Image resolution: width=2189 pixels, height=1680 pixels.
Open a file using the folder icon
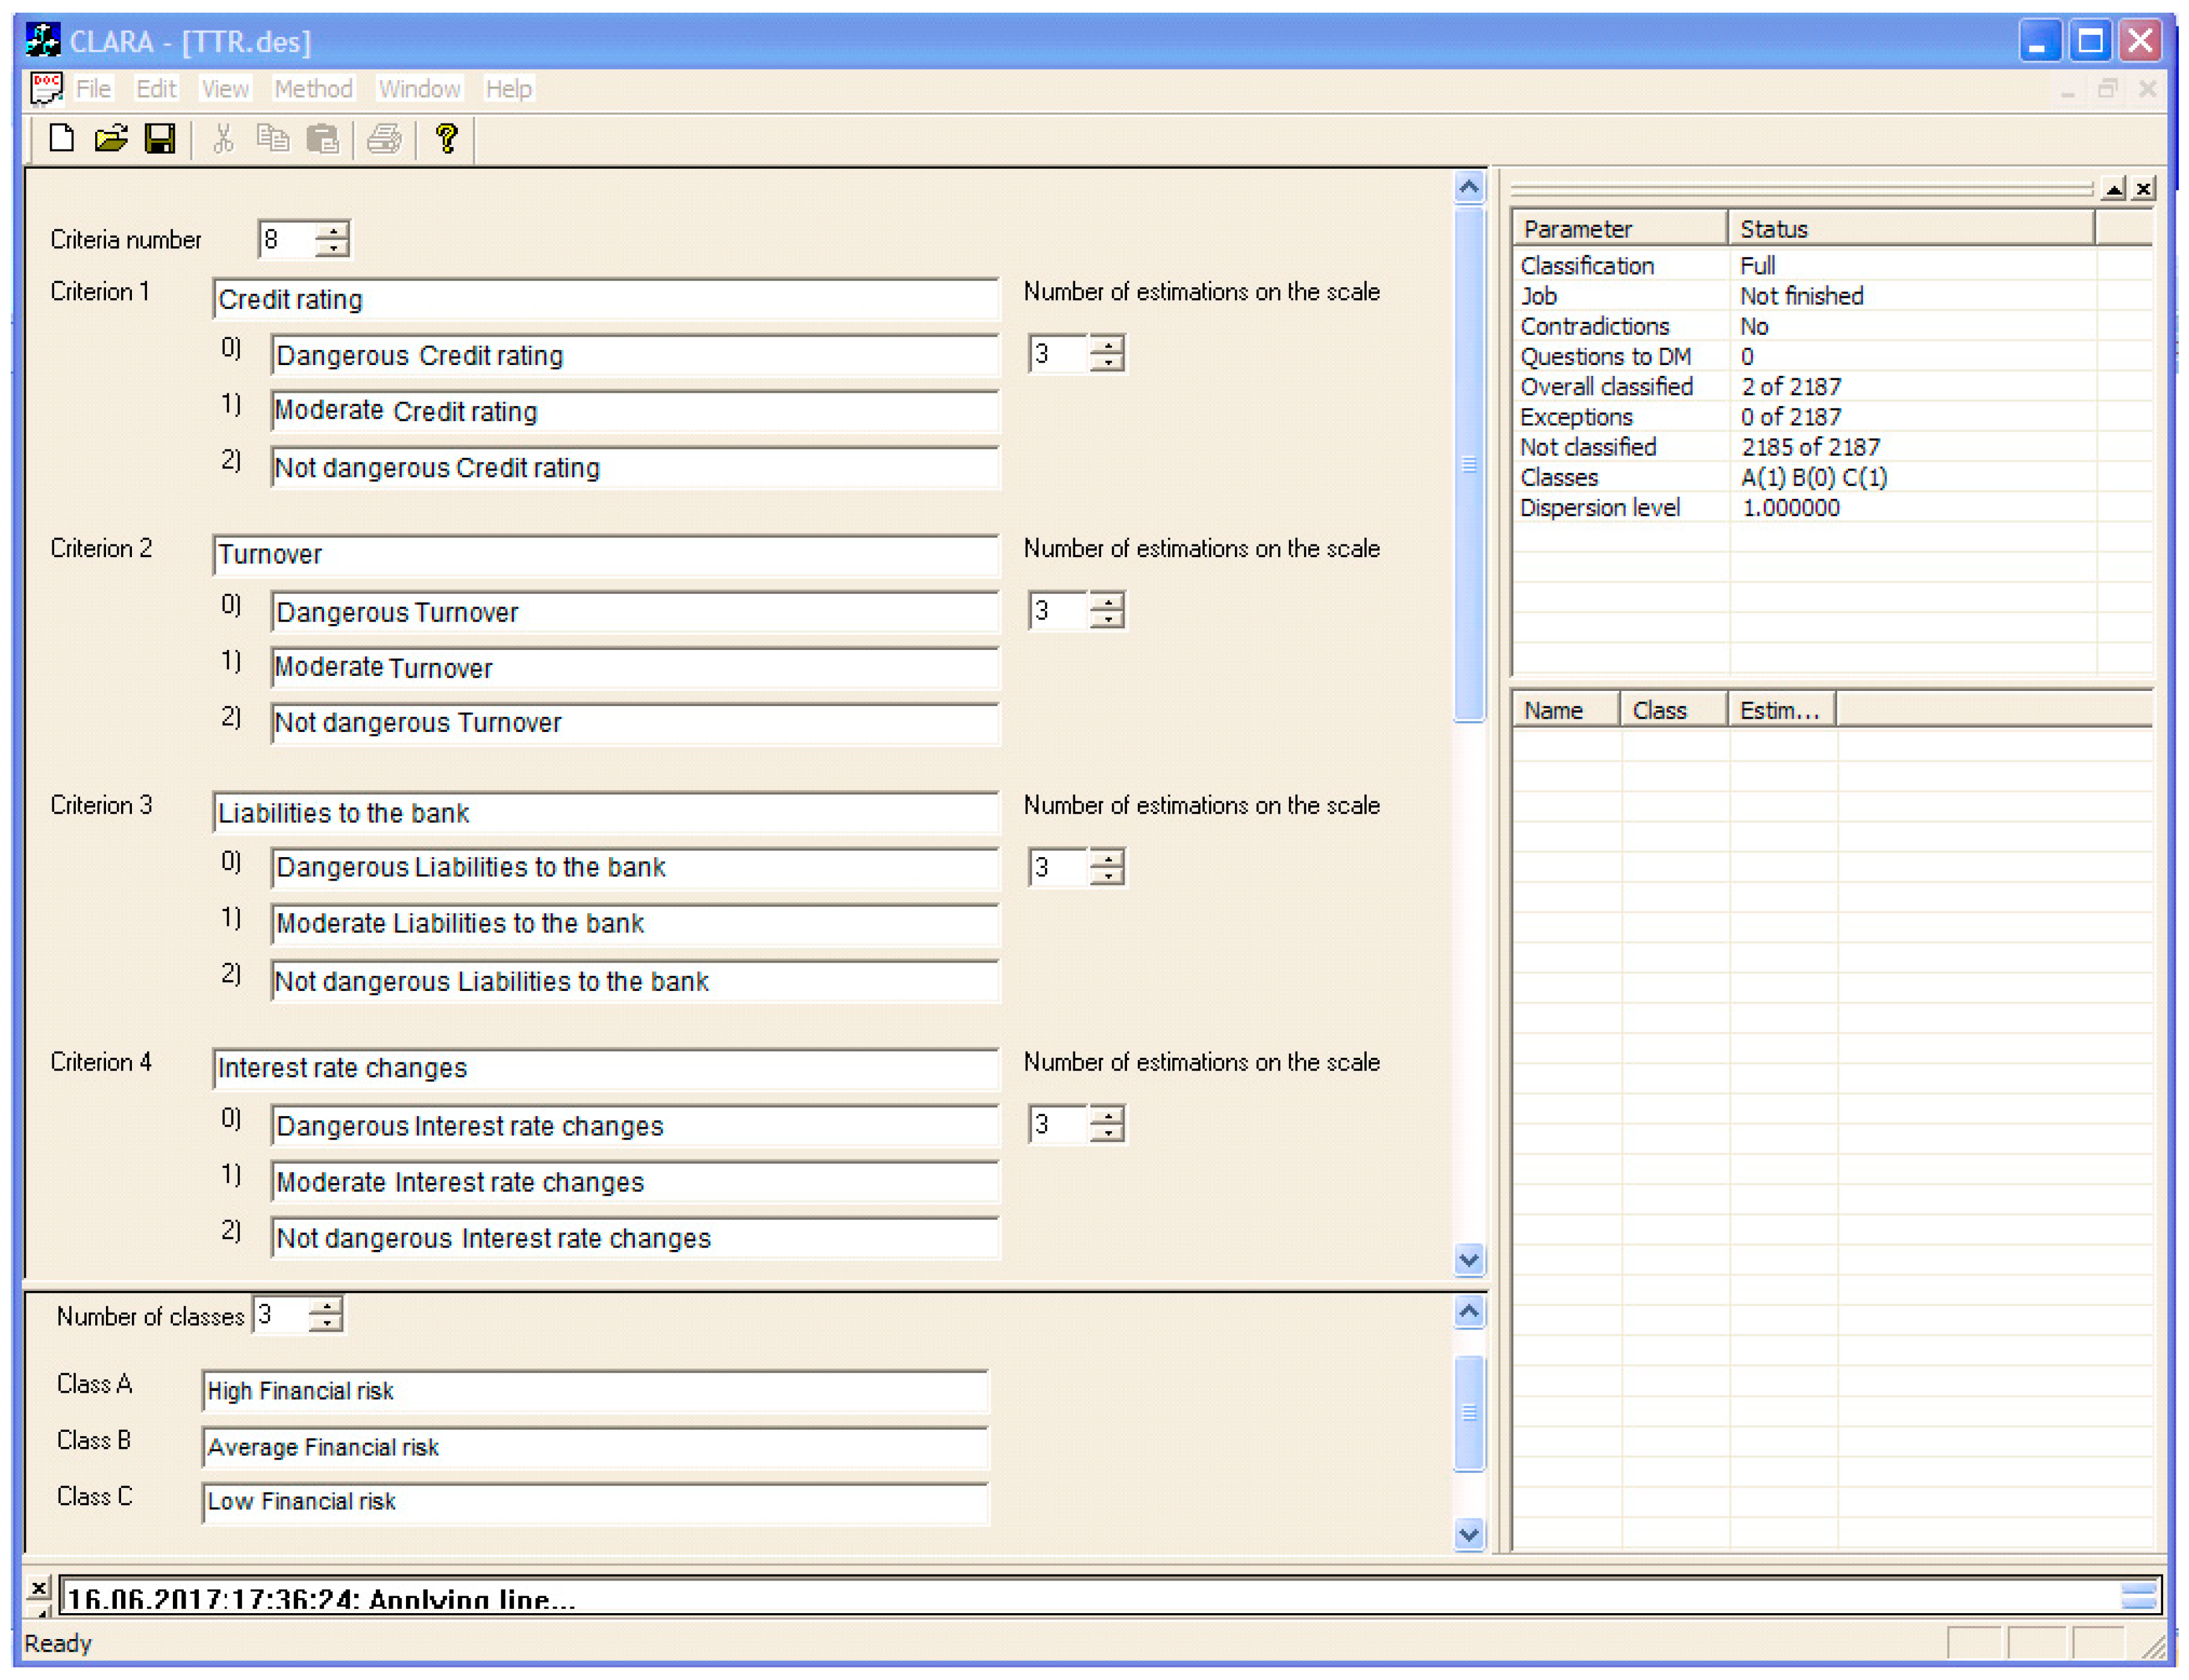tap(111, 139)
